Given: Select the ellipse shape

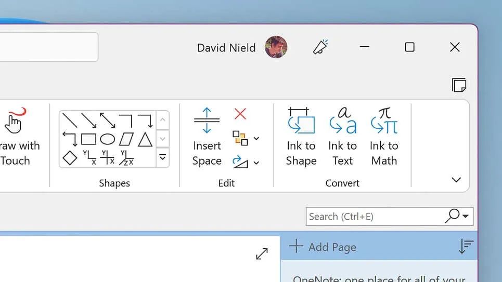Looking at the screenshot, I should tap(107, 139).
